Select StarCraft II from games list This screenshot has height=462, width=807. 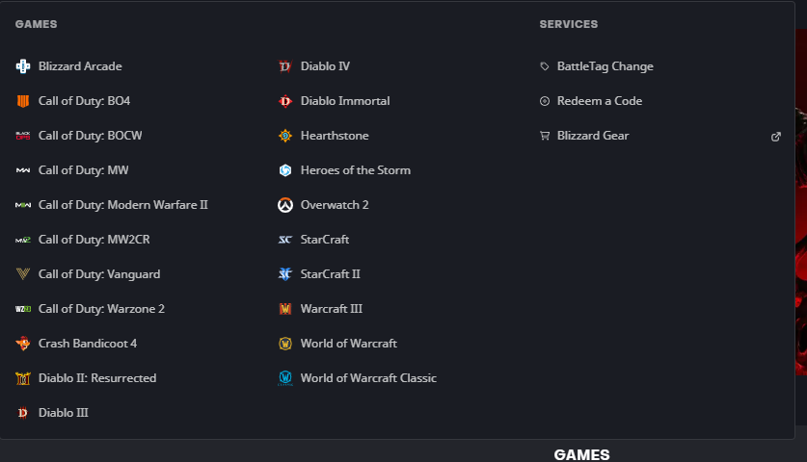click(x=330, y=274)
